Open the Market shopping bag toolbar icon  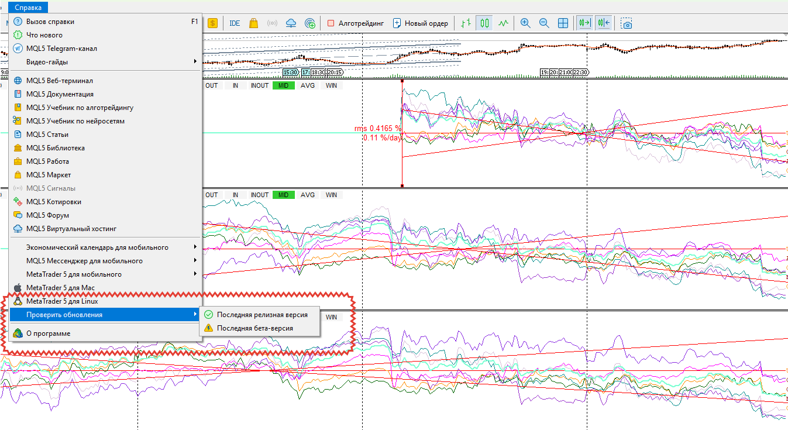[x=253, y=23]
